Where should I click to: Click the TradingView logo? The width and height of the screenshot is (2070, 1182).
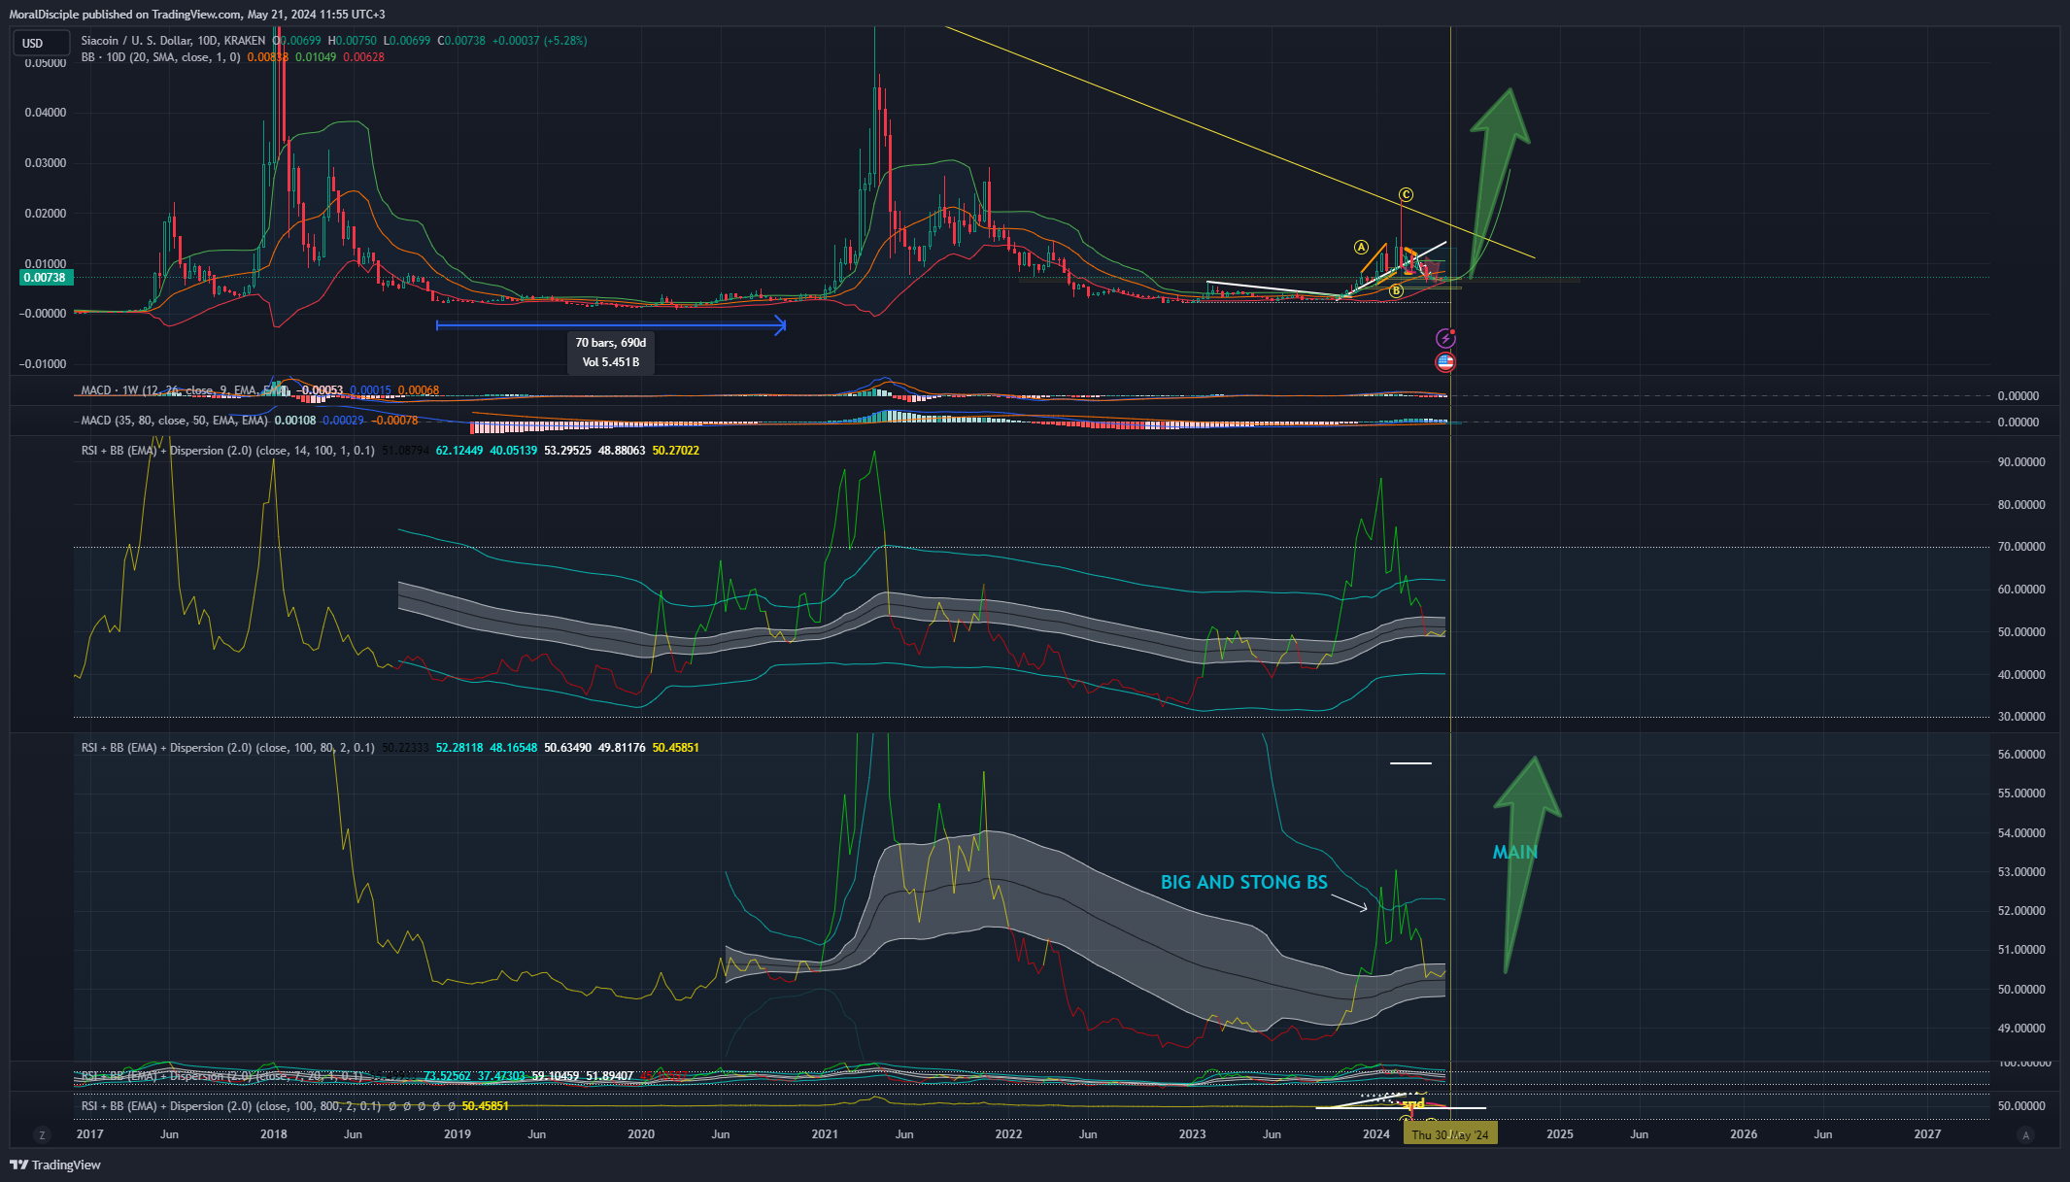55,1165
